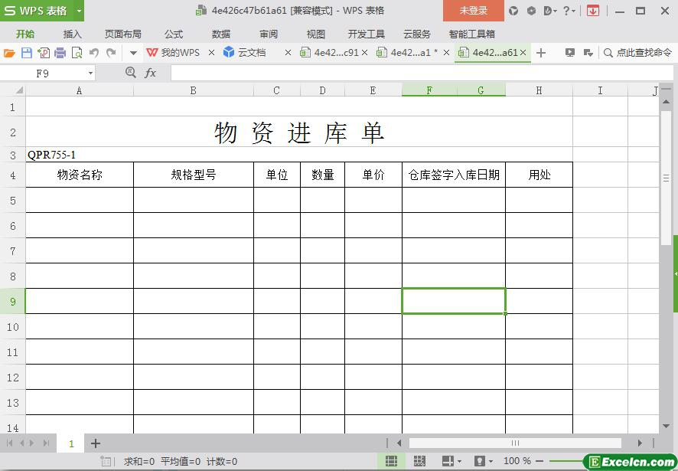Jump to first sheet navigation arrow
Image resolution: width=678 pixels, height=471 pixels.
(9, 443)
